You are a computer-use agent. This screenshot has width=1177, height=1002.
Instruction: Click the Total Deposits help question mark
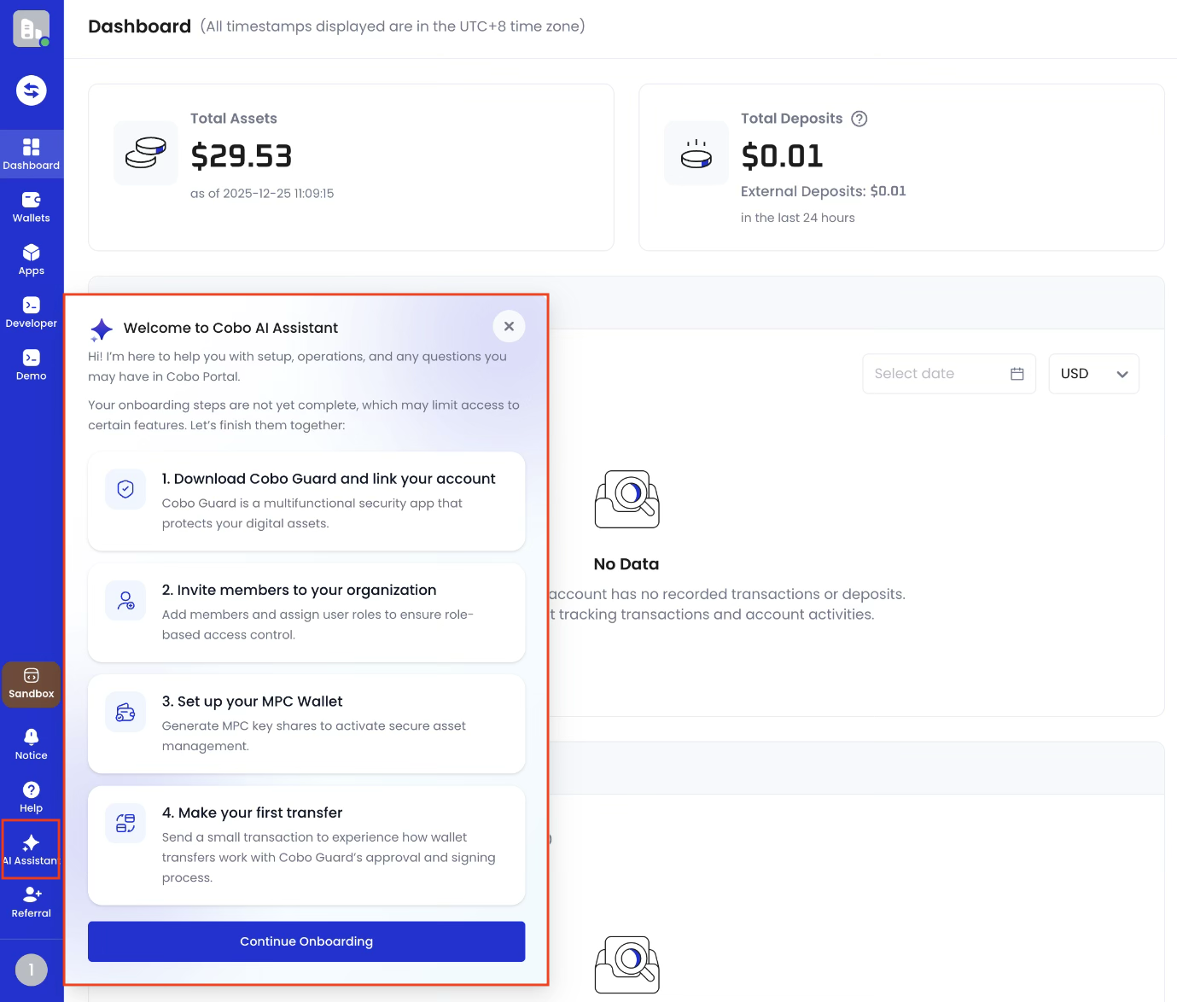pyautogui.click(x=859, y=119)
